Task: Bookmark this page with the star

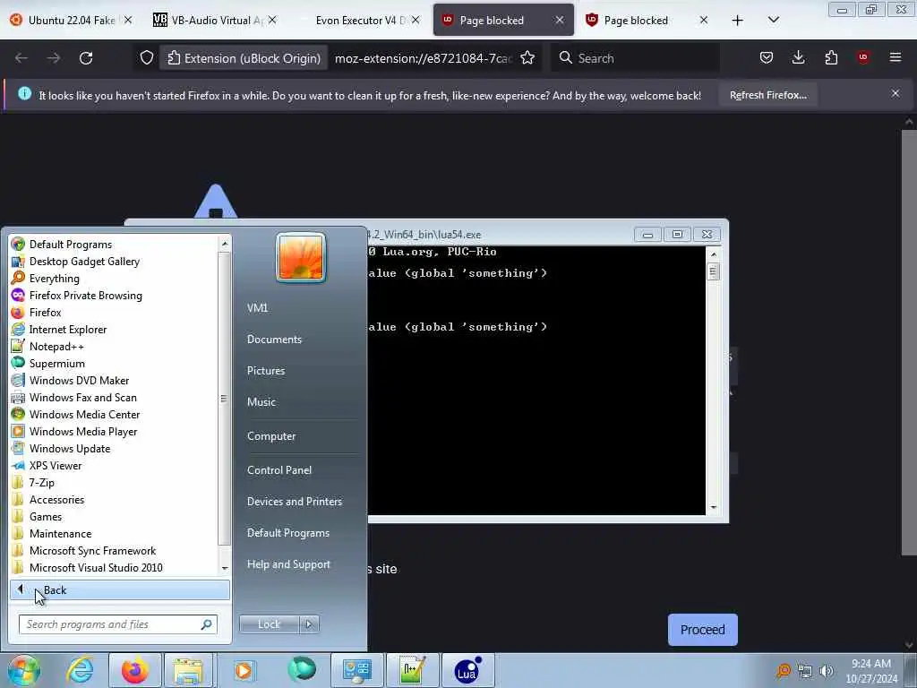Action: (x=527, y=58)
